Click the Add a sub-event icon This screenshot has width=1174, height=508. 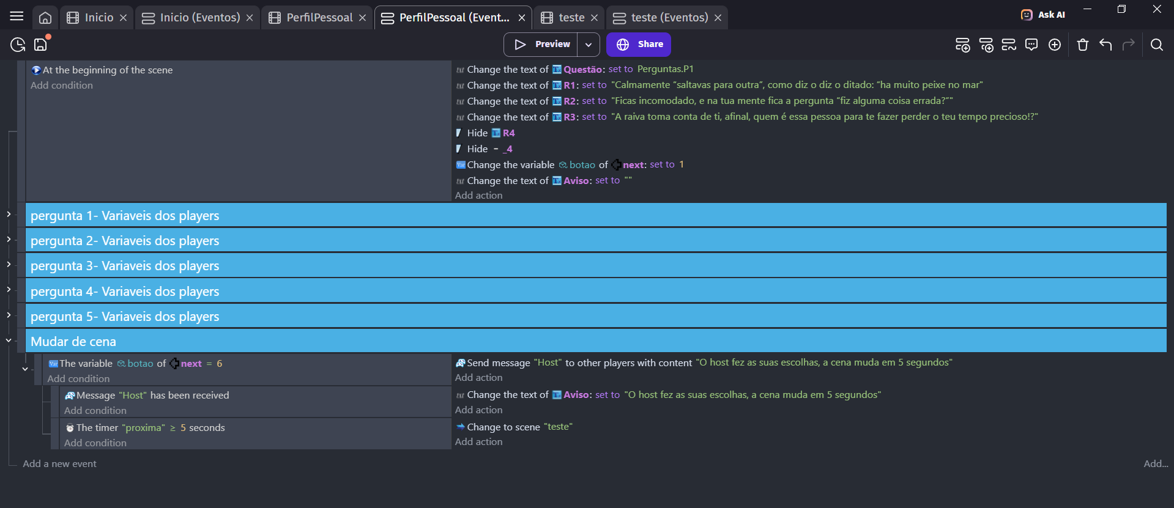(x=986, y=45)
